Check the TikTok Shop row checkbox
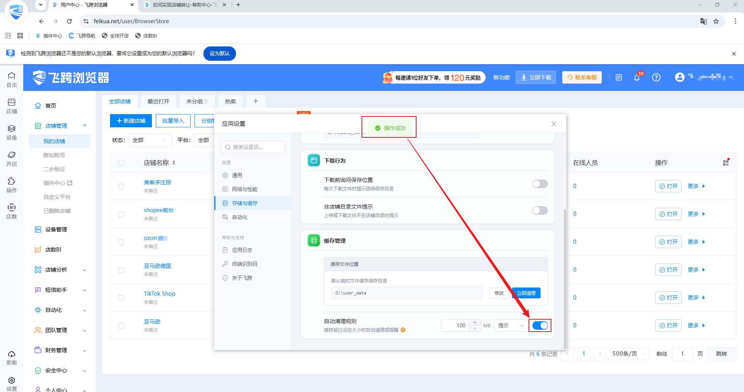The height and width of the screenshot is (392, 744). point(121,298)
